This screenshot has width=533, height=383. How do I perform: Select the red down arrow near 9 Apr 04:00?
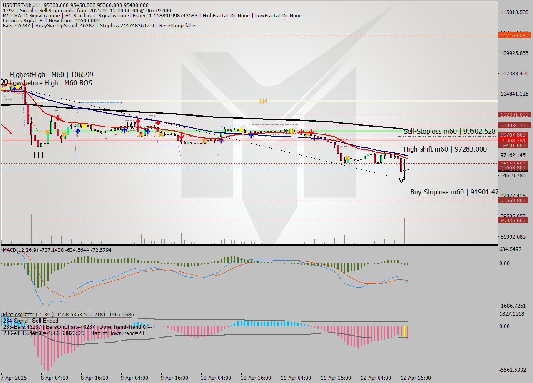[138, 122]
